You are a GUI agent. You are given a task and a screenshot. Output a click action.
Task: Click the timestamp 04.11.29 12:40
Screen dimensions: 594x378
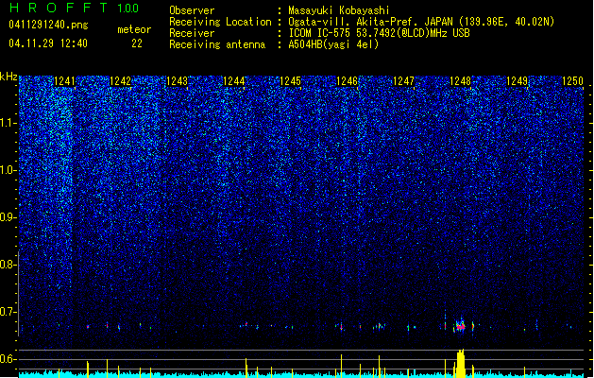click(x=48, y=43)
